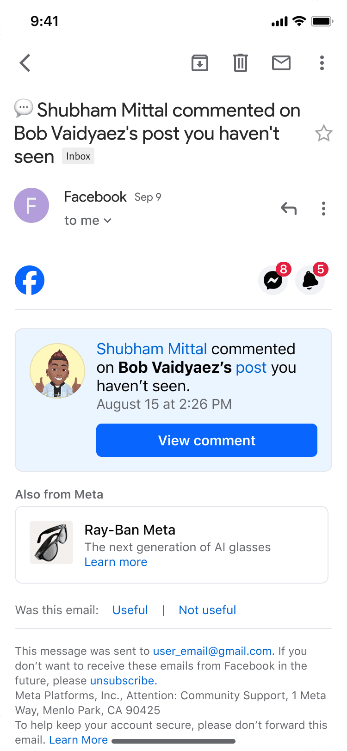
Task: Star this email
Action: point(324,133)
